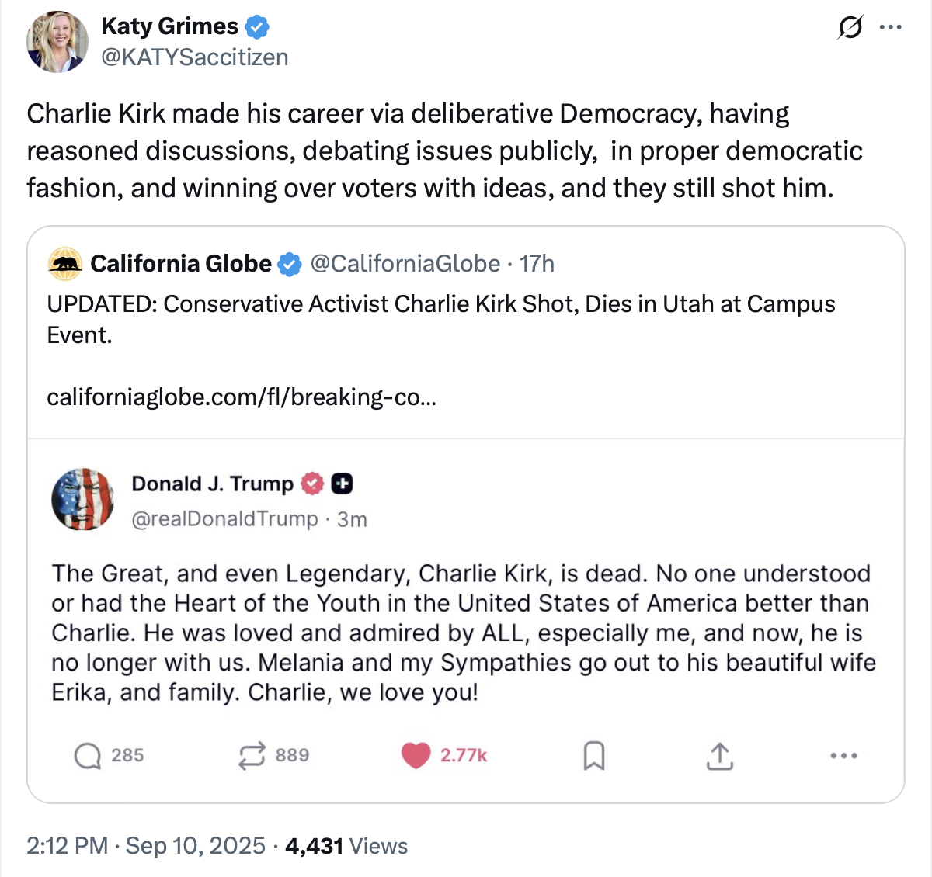Click the reply speech bubble icon
The height and width of the screenshot is (877, 932).
tap(88, 755)
